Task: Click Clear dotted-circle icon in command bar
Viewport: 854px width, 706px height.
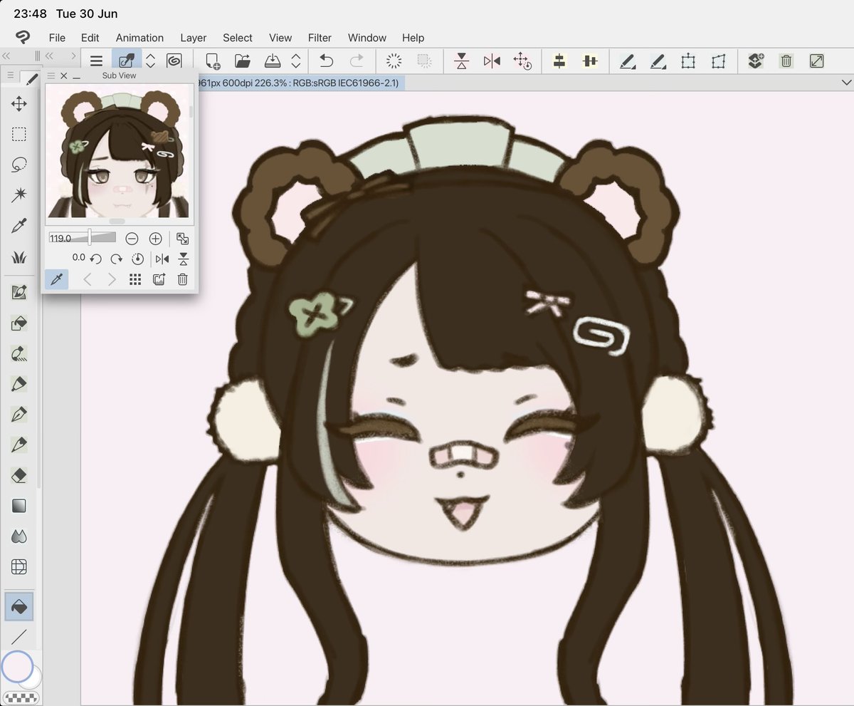Action: pyautogui.click(x=394, y=61)
